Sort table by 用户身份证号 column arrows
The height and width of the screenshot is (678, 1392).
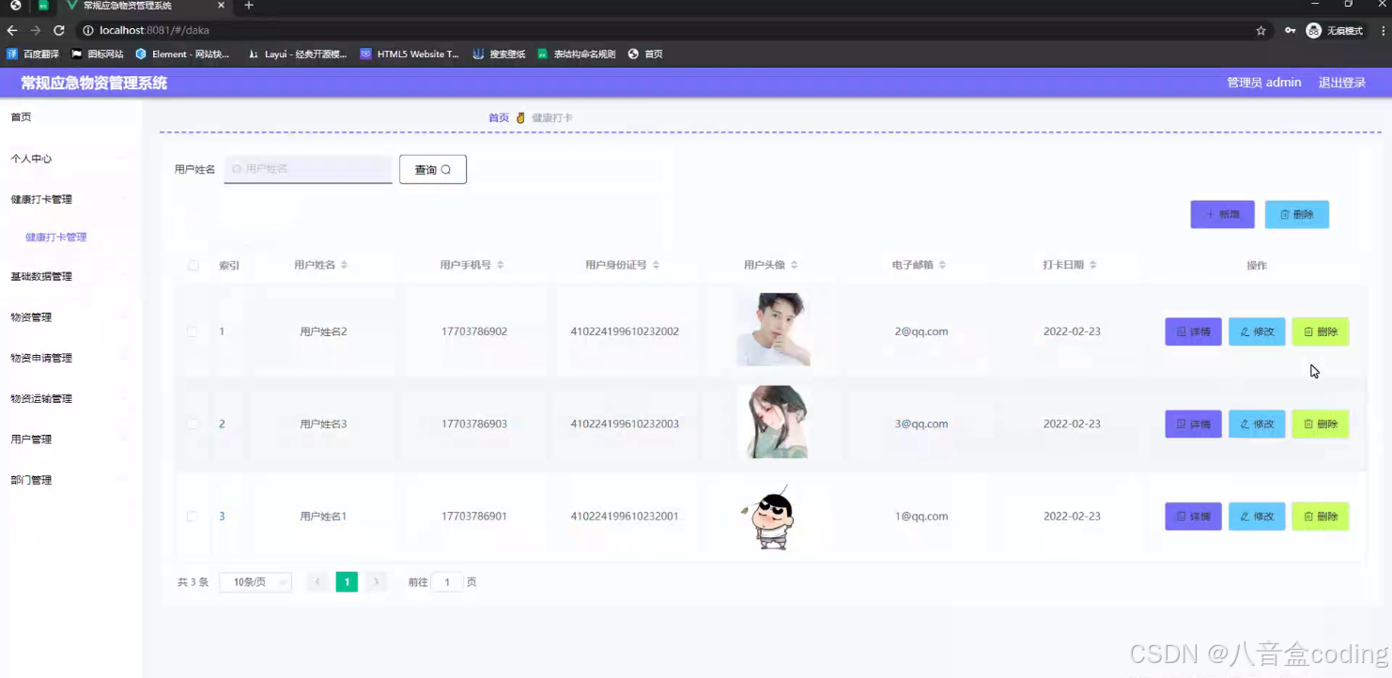tap(656, 266)
